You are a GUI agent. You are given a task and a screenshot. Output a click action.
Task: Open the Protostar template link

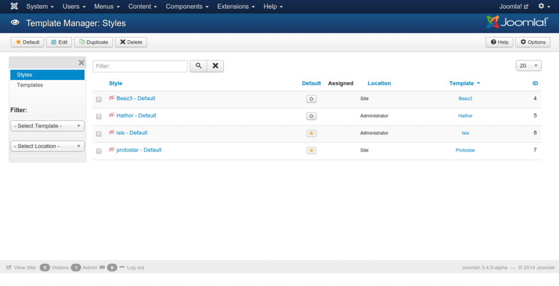[x=465, y=150]
